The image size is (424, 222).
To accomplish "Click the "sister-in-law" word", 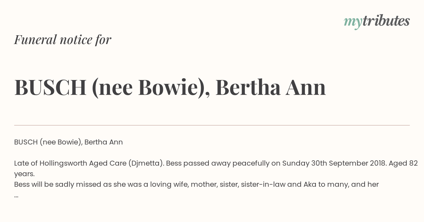I will pyautogui.click(x=263, y=184).
